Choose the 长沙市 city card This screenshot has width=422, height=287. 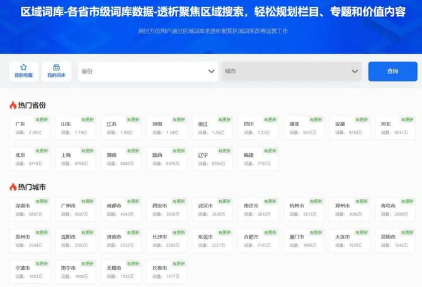click(167, 241)
